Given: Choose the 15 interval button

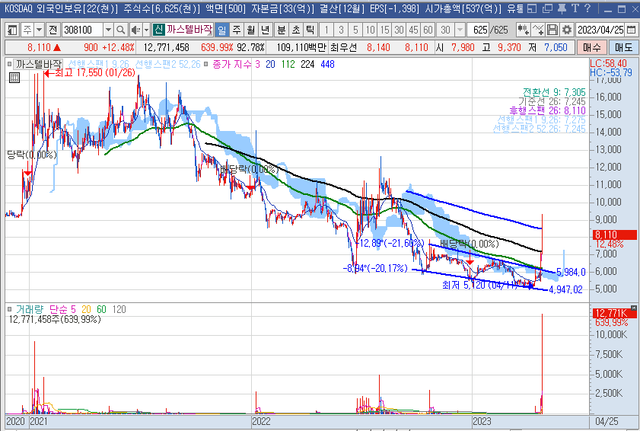Looking at the screenshot, I should click(384, 30).
